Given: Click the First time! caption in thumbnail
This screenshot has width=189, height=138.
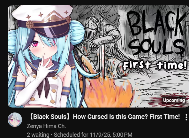Looking at the screenshot, I should click(x=155, y=65).
